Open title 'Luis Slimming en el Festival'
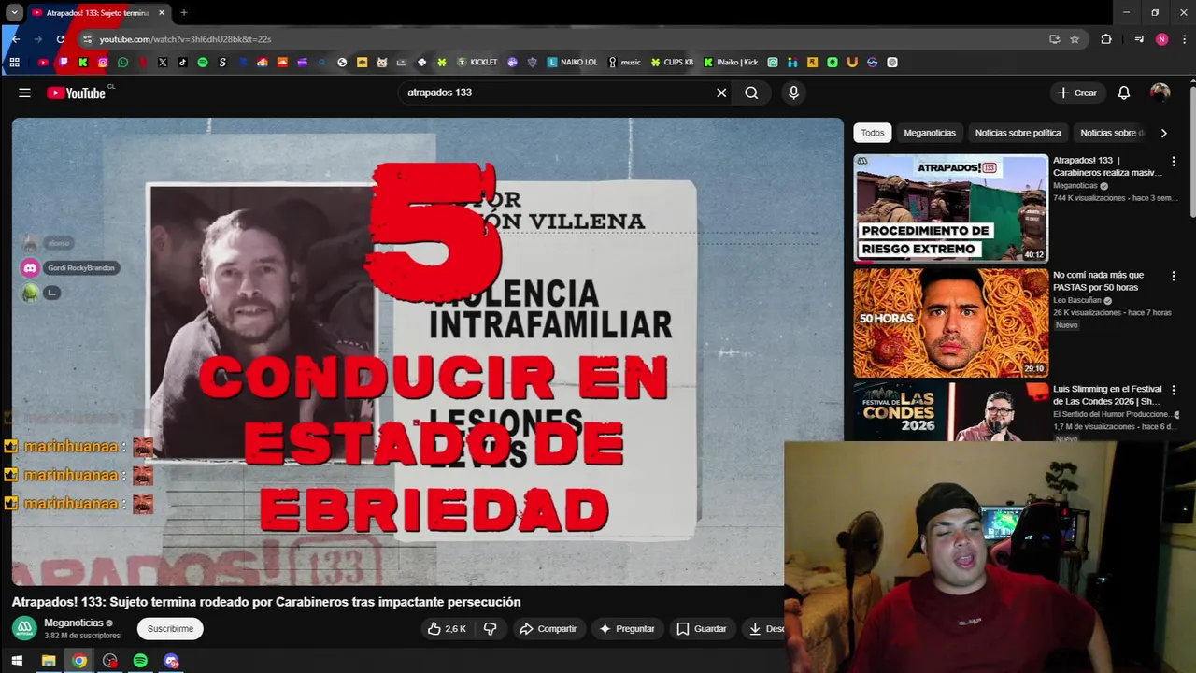The width and height of the screenshot is (1196, 673). point(1107,395)
